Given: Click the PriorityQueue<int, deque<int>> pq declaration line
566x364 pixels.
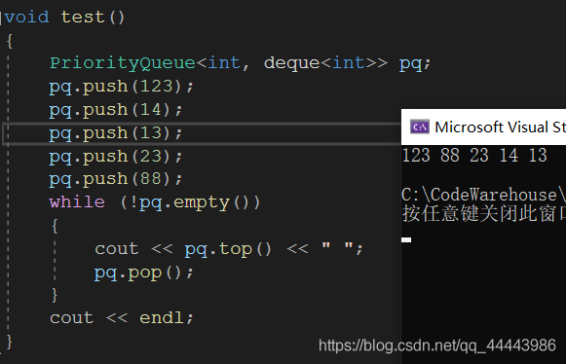Looking at the screenshot, I should click(240, 63).
